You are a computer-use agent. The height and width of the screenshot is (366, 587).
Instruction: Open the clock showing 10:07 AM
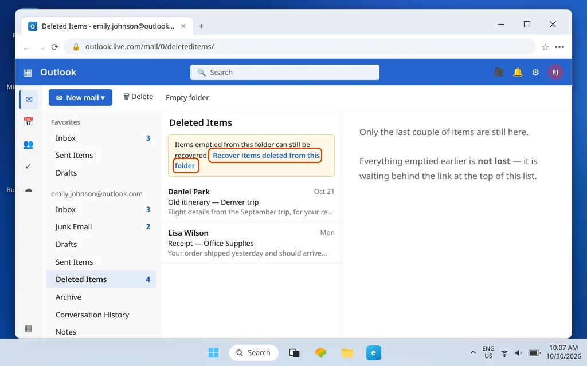pyautogui.click(x=563, y=352)
